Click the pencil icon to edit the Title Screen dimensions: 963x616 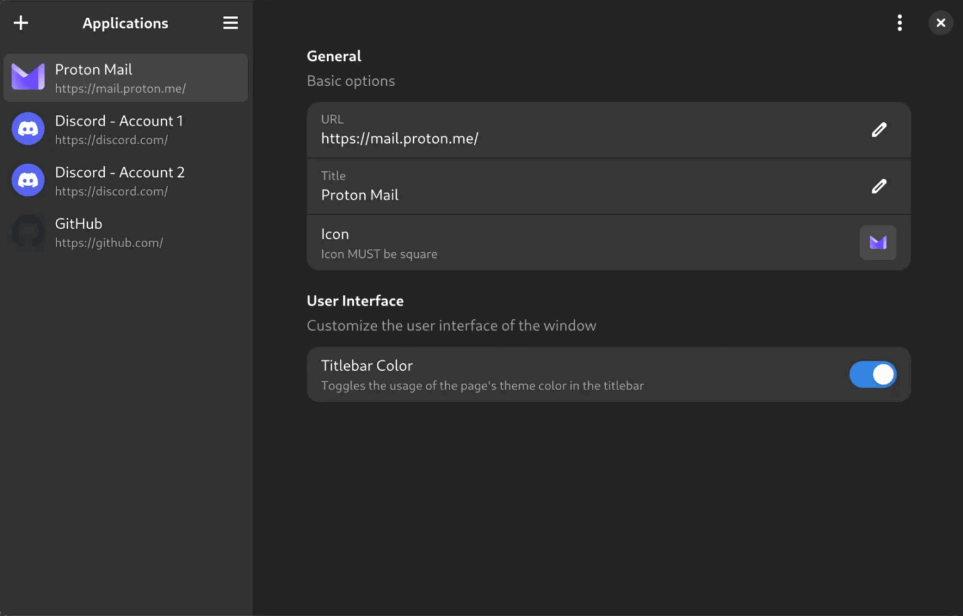[x=879, y=186]
